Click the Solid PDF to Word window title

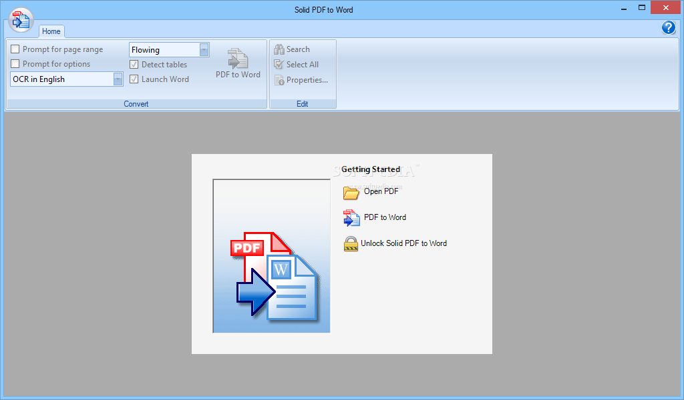coord(324,9)
